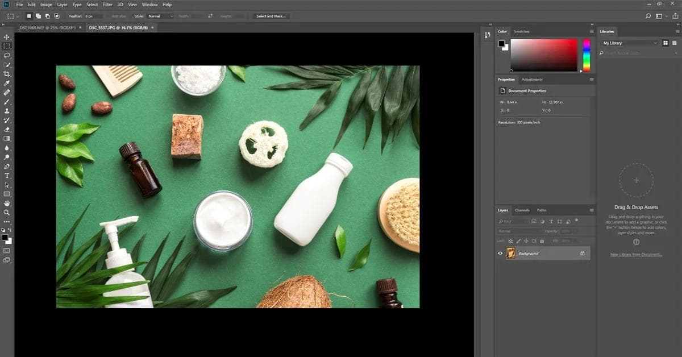Select the Zoom tool

click(x=7, y=212)
